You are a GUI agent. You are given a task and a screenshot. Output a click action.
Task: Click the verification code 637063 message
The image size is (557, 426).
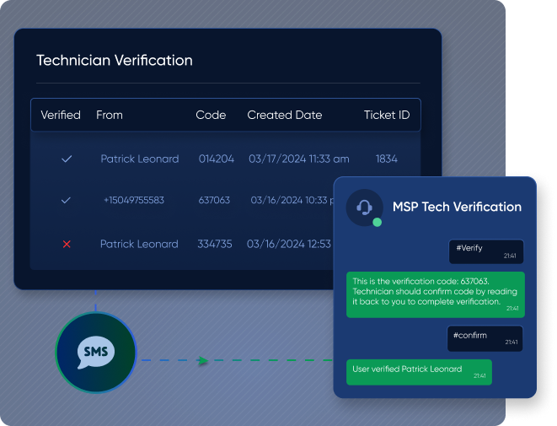click(434, 294)
